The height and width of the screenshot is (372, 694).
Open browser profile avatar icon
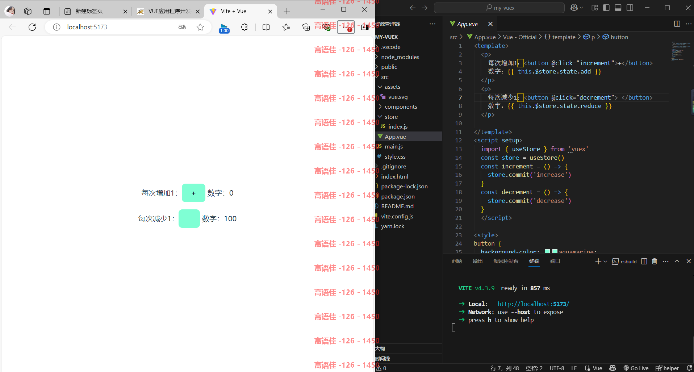tap(10, 11)
